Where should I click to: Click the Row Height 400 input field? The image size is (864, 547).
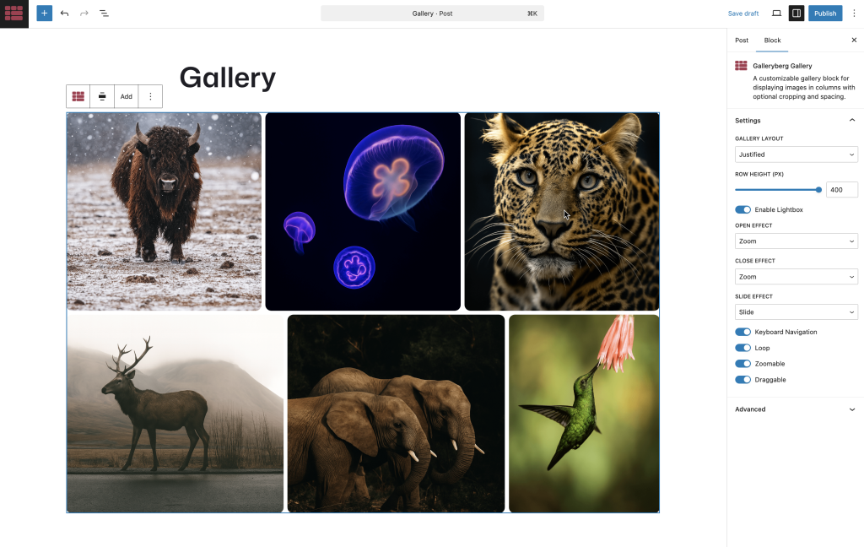click(842, 190)
